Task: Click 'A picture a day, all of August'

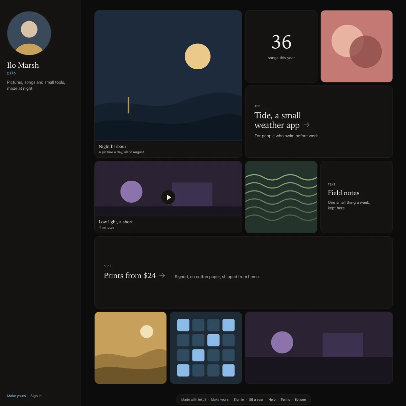Action: (x=121, y=152)
